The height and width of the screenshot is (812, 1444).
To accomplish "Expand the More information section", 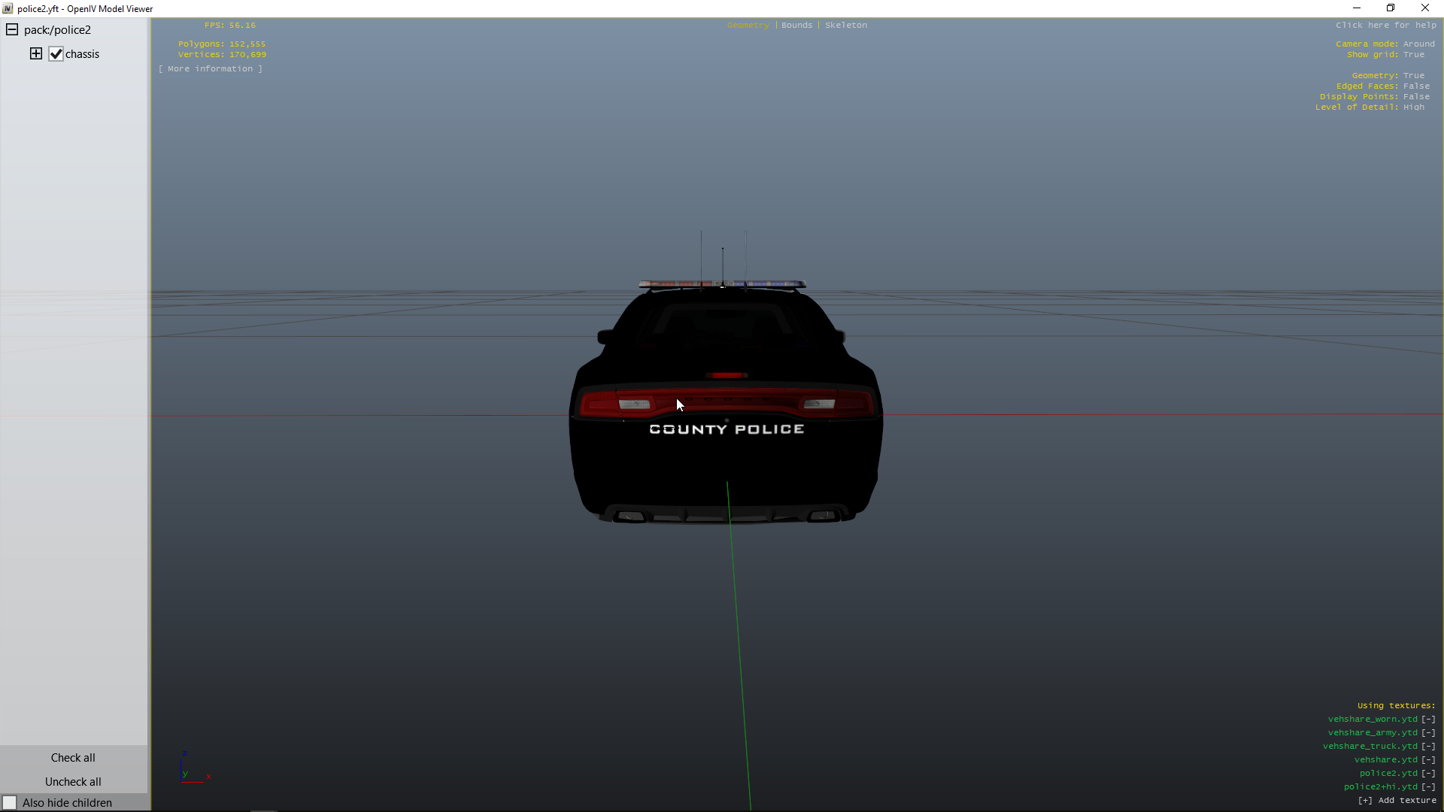I will tap(211, 69).
